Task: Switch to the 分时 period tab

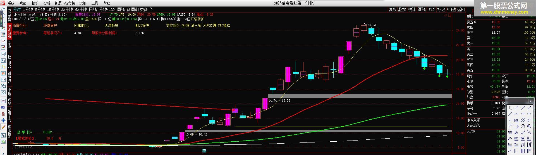Action: point(17,9)
